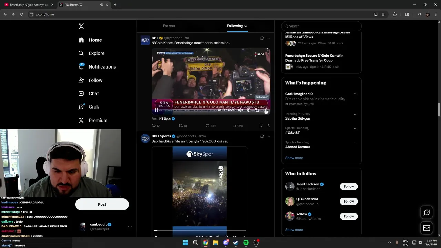Viewport: 441px width, 248px height.
Task: Open Chrome media control icon
Action: coord(419,14)
